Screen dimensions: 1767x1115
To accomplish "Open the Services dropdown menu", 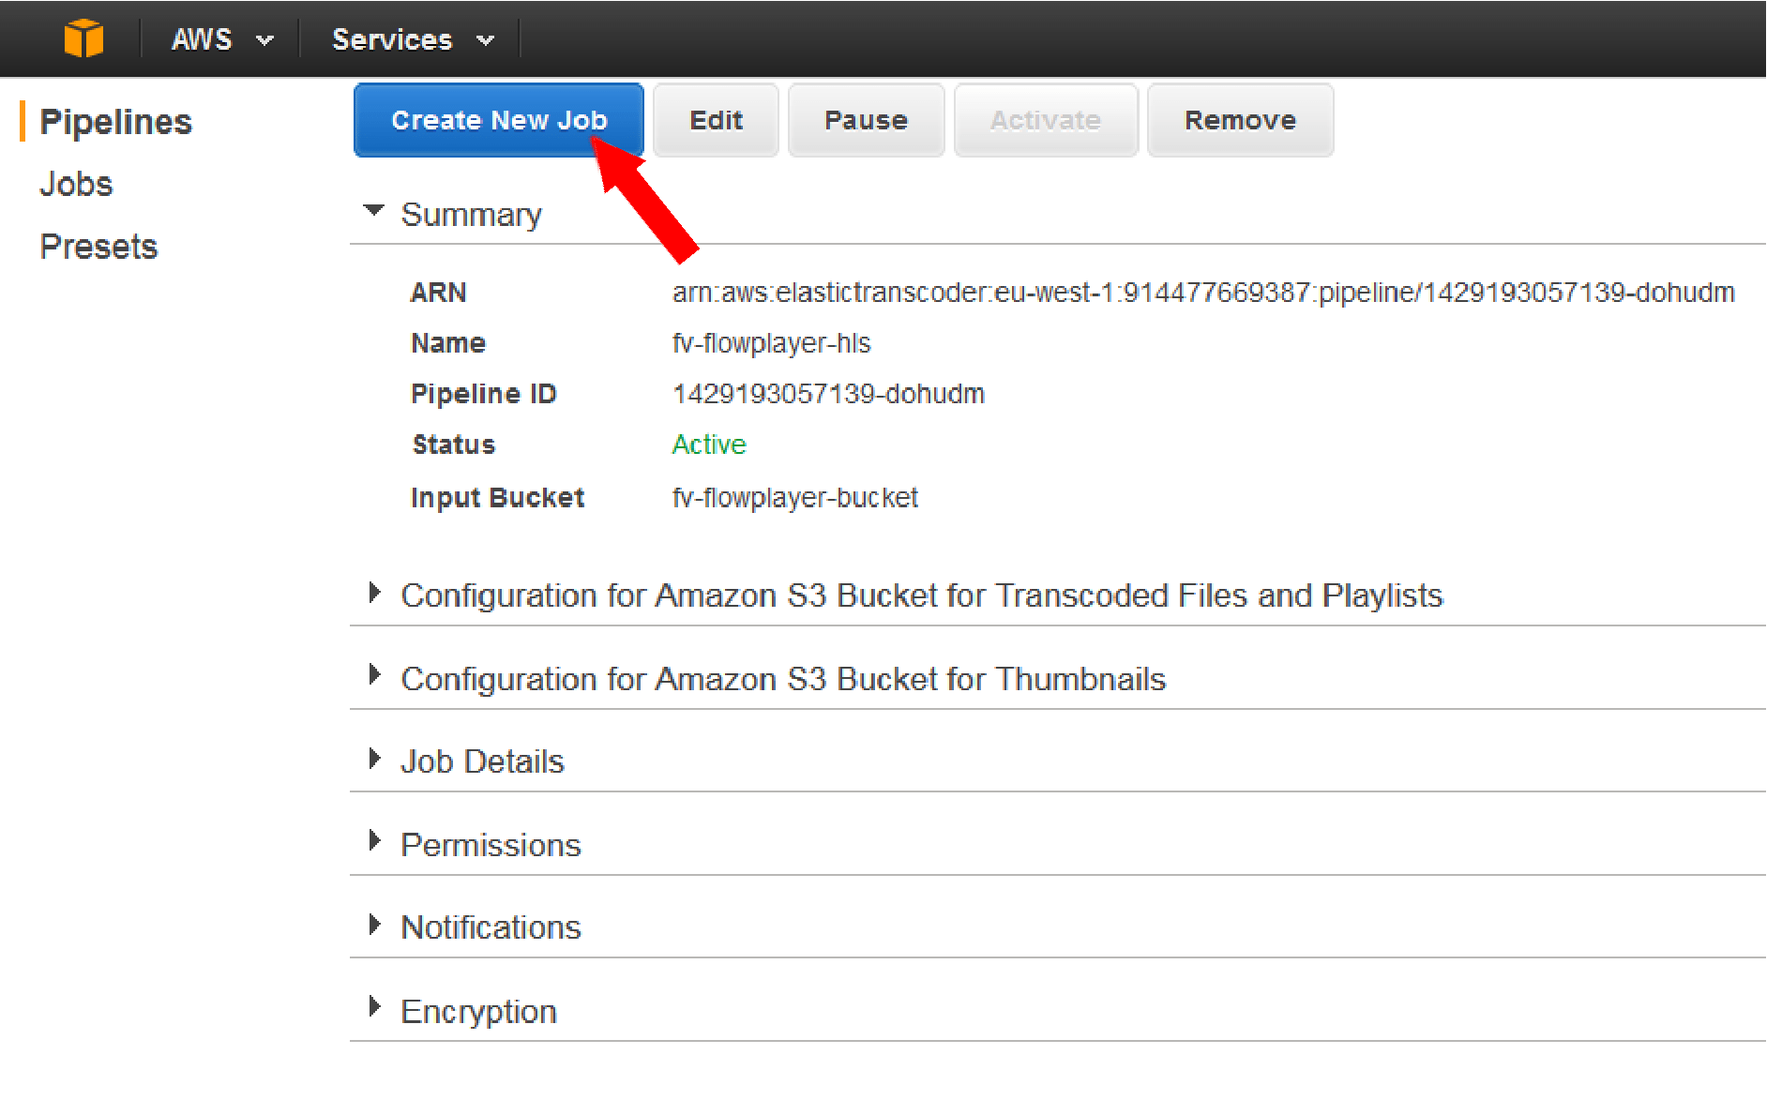I will click(x=413, y=39).
